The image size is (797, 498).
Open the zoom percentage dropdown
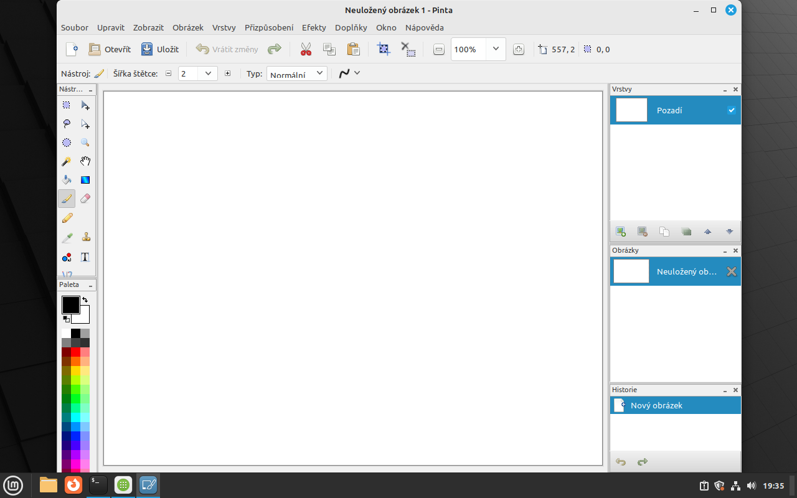(496, 49)
